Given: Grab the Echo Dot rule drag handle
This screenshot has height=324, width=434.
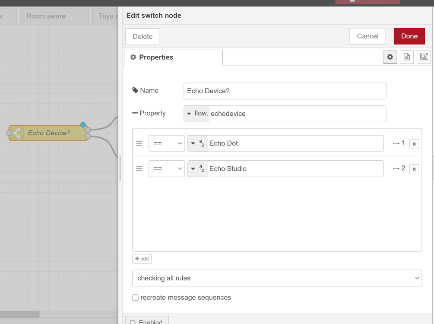Looking at the screenshot, I should click(x=139, y=143).
